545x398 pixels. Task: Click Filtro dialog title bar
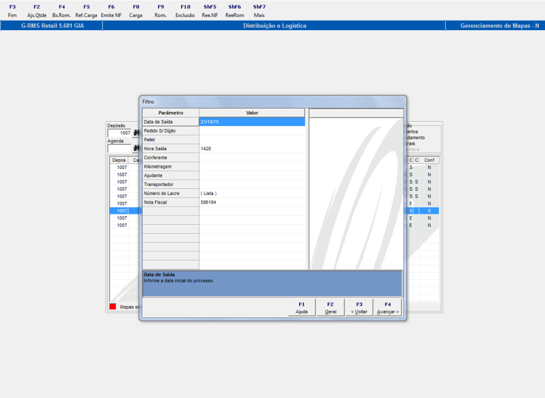point(272,102)
